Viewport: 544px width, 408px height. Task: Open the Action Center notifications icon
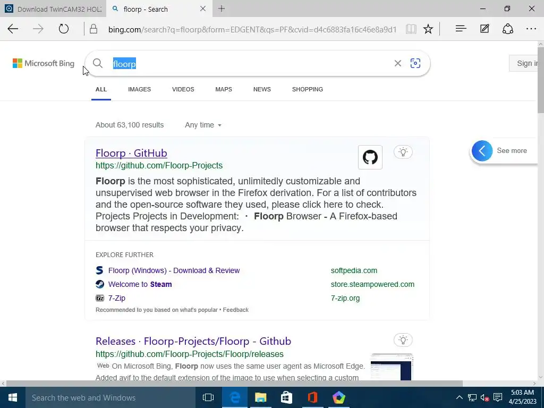coord(498,397)
